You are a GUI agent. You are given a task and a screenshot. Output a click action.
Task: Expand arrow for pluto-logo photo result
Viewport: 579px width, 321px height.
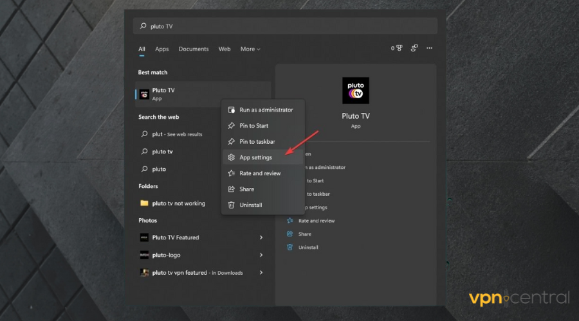pyautogui.click(x=261, y=255)
